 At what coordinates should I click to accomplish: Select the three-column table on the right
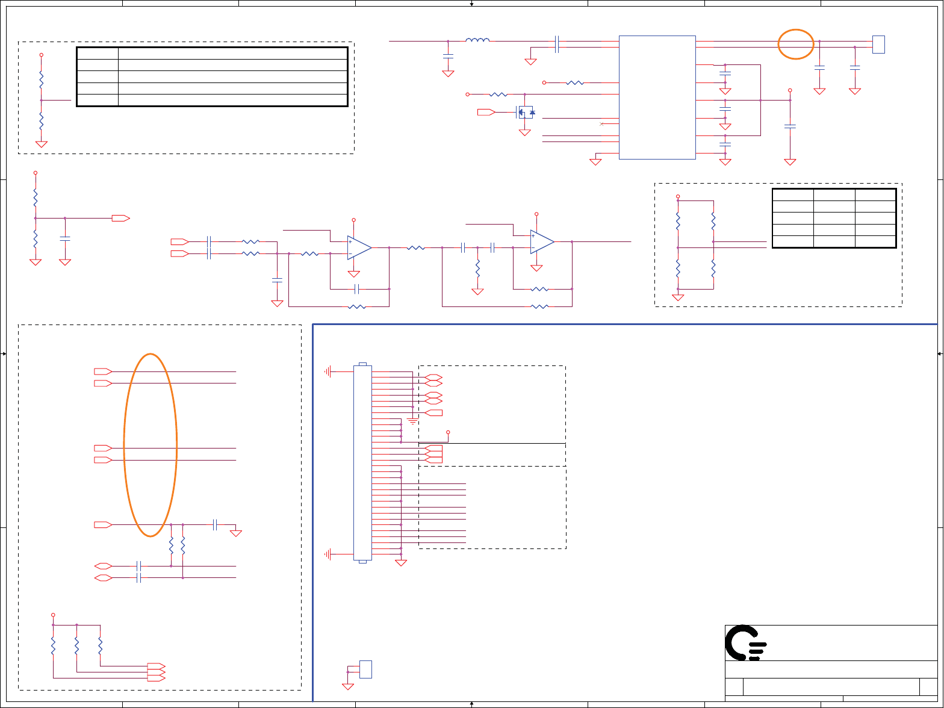point(834,218)
